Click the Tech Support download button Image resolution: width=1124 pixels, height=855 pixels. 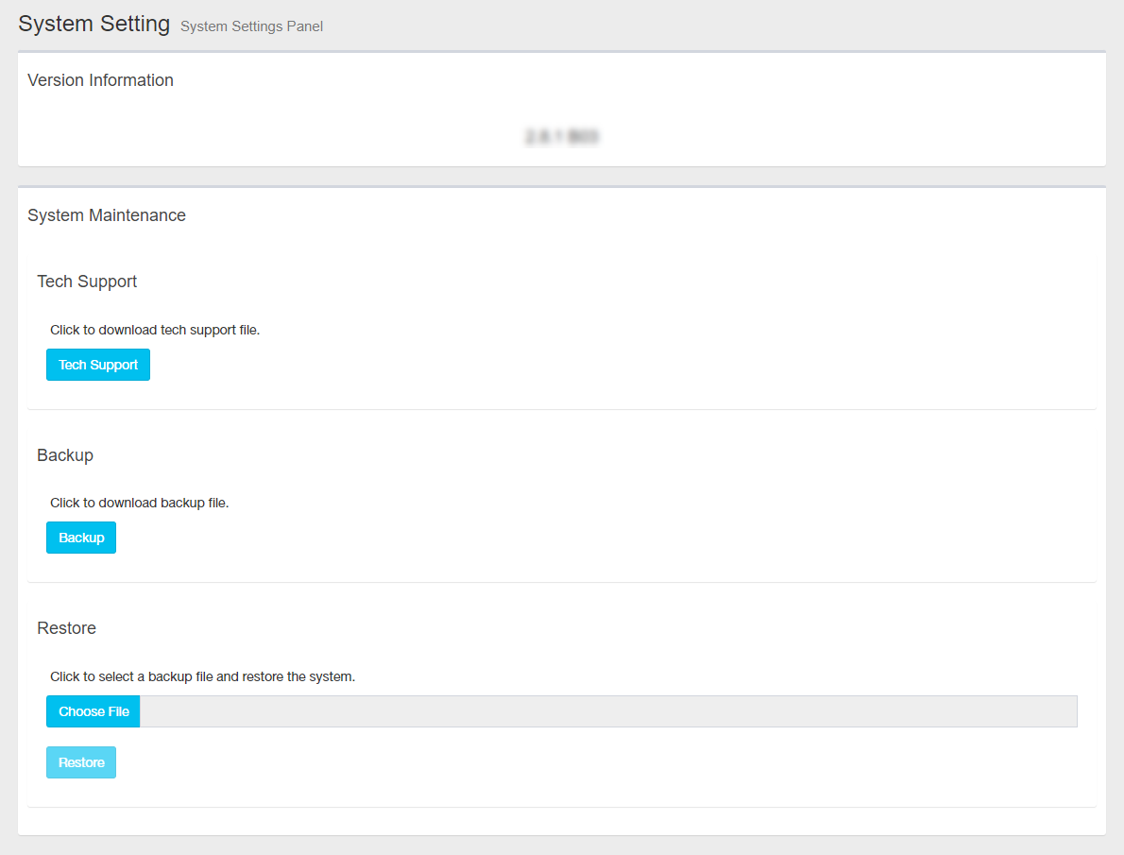click(x=98, y=365)
